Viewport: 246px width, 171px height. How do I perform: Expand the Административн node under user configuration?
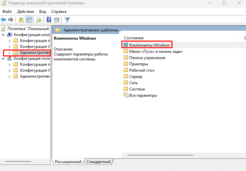point(10,77)
